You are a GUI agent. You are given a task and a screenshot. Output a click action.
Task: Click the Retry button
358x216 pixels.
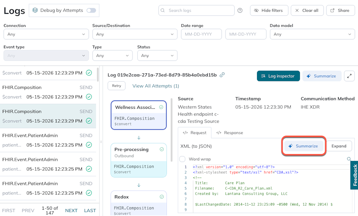117,86
